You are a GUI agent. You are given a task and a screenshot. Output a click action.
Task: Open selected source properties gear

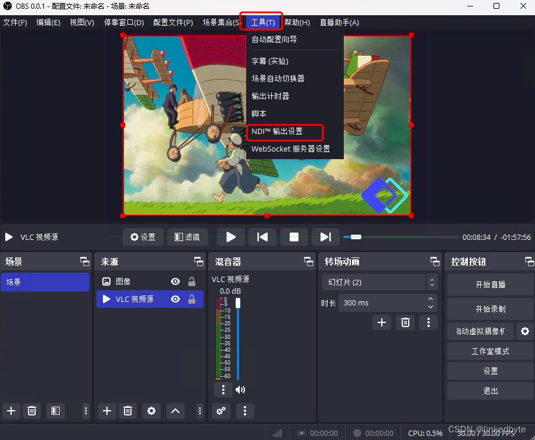coord(151,411)
